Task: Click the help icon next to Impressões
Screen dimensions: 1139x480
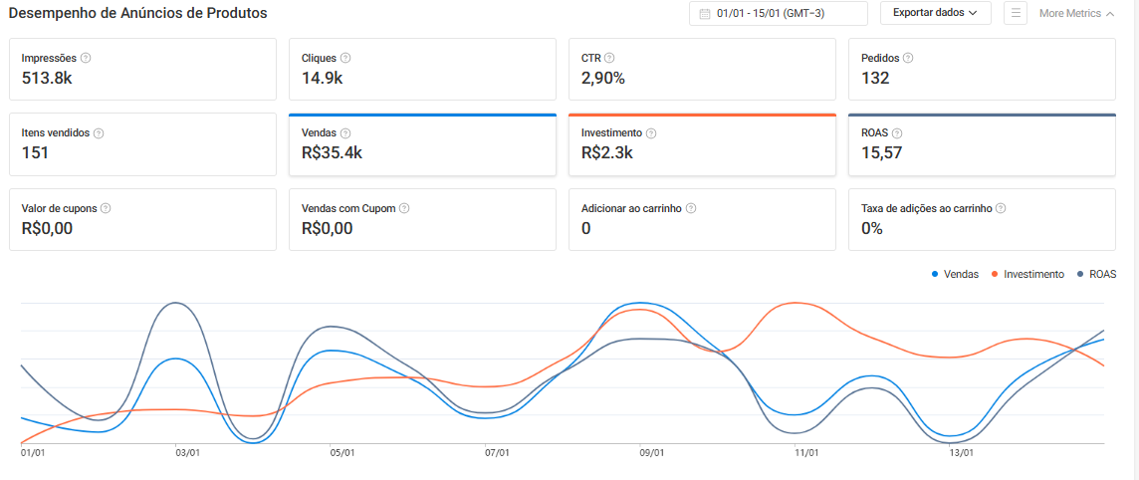Action: tap(86, 58)
